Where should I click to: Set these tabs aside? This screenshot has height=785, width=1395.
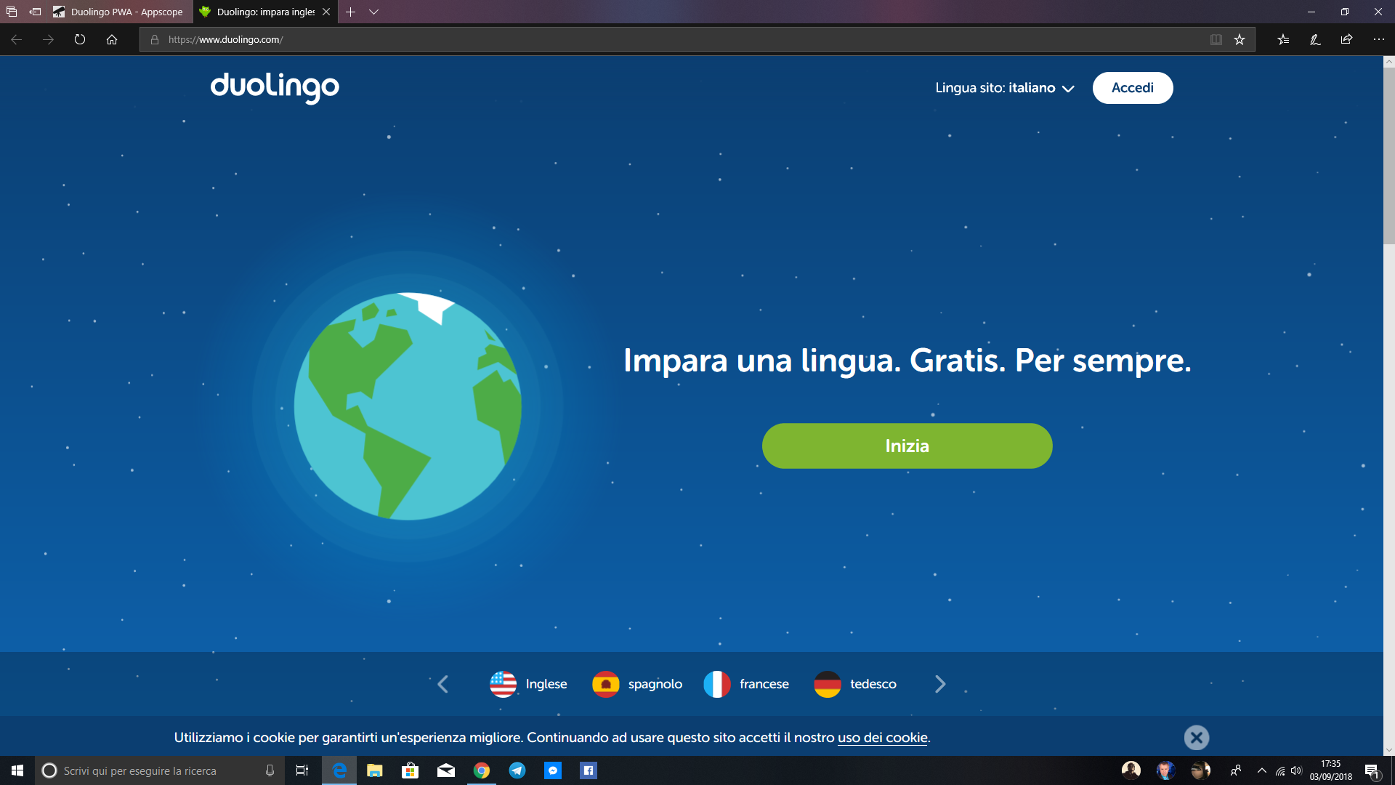pyautogui.click(x=34, y=12)
